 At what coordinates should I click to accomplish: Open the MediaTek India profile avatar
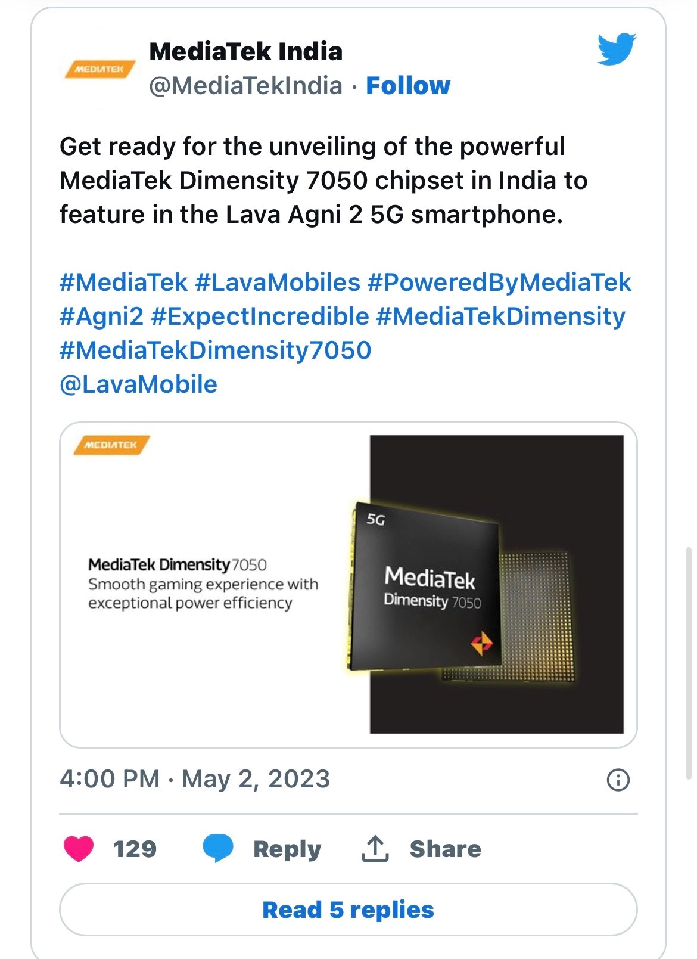point(99,70)
